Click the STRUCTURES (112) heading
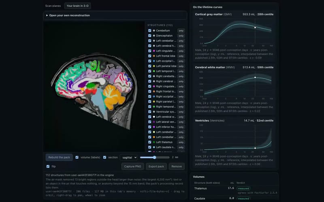 (x=160, y=25)
